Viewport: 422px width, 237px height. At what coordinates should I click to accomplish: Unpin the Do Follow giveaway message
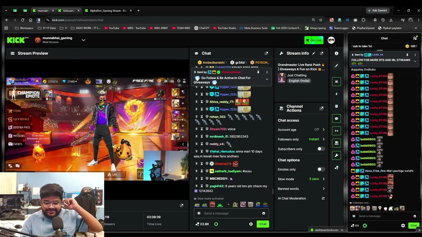click(258, 72)
